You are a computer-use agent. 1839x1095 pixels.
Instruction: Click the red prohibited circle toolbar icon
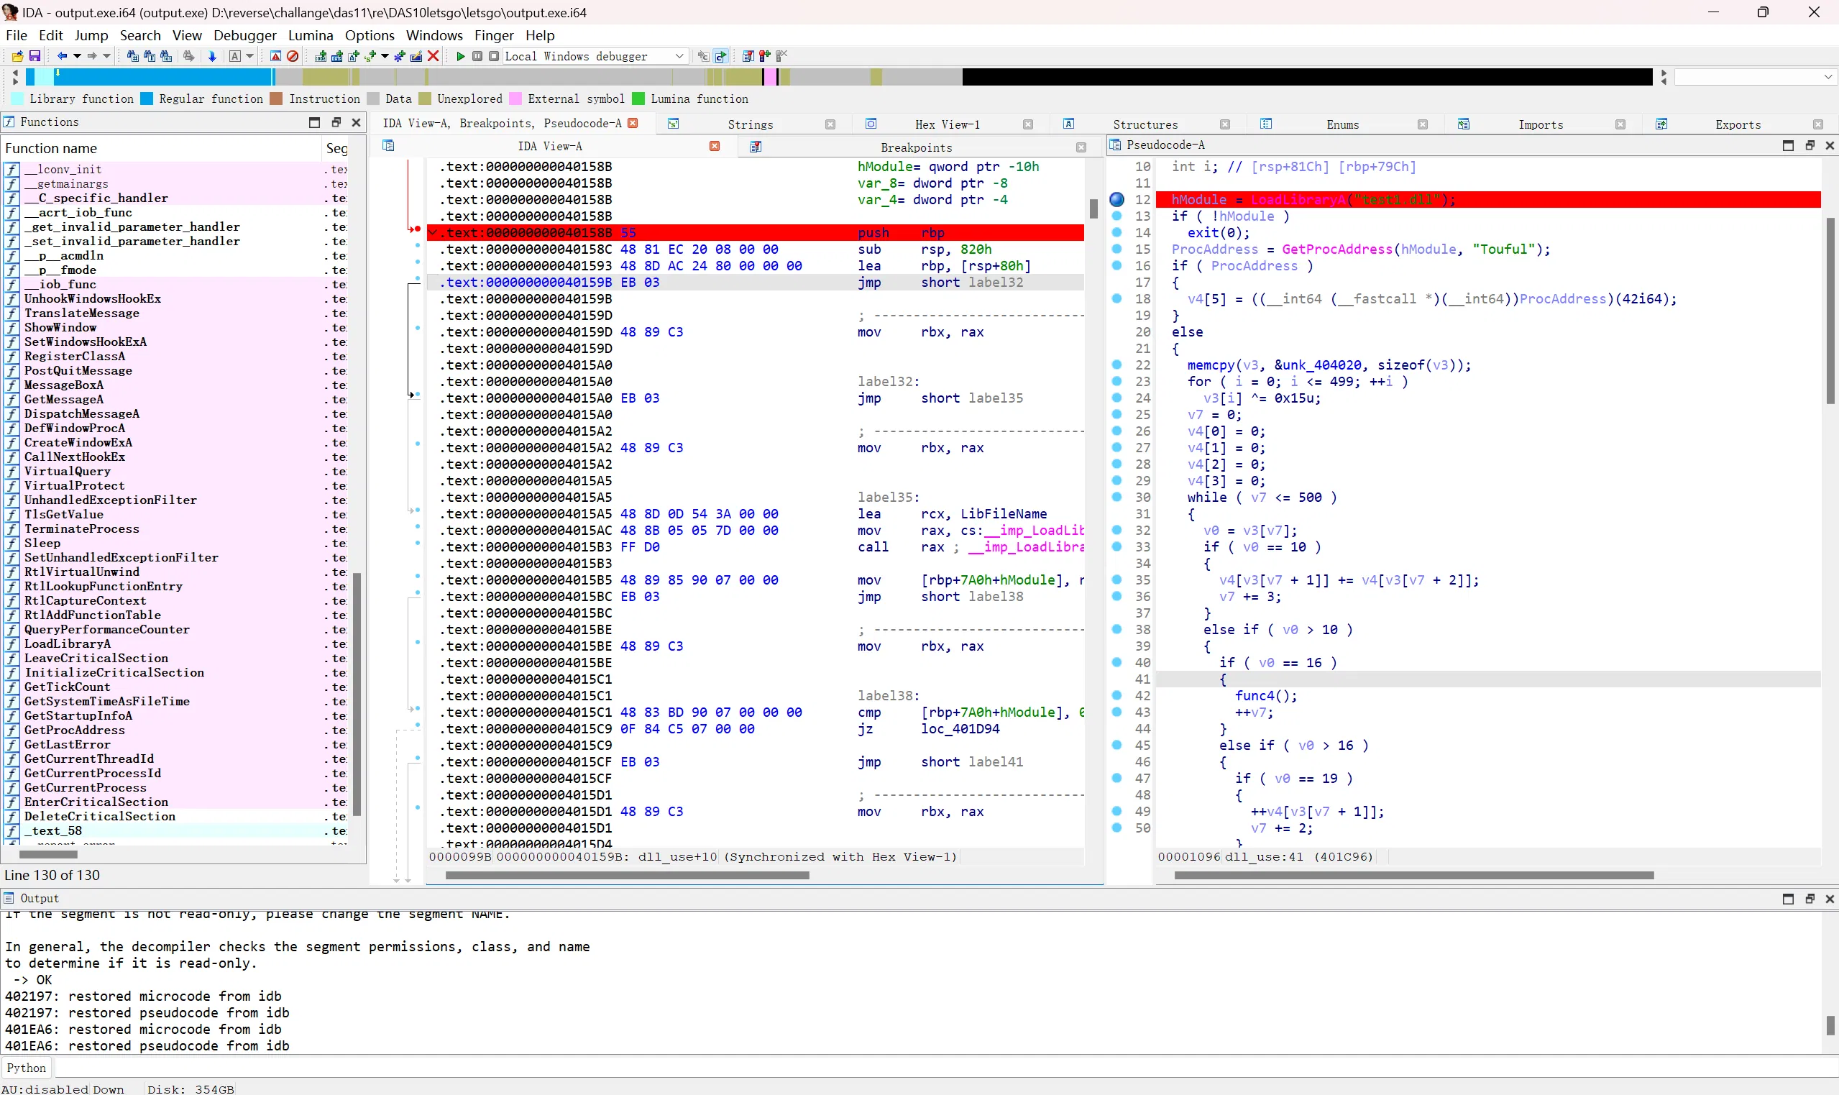click(x=293, y=56)
